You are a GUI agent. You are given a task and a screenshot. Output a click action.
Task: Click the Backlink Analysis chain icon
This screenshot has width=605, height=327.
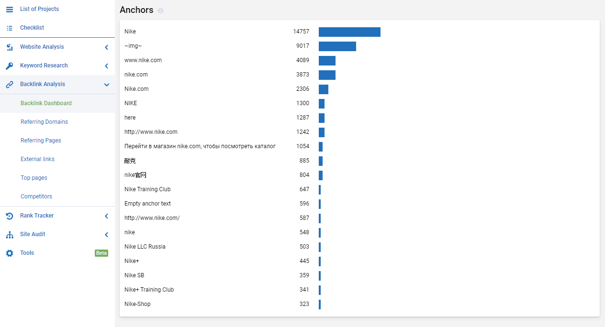10,84
